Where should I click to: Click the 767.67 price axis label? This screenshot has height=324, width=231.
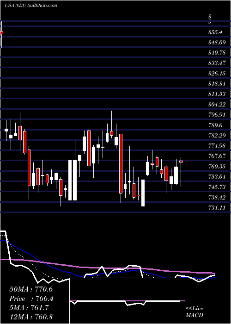(217, 156)
